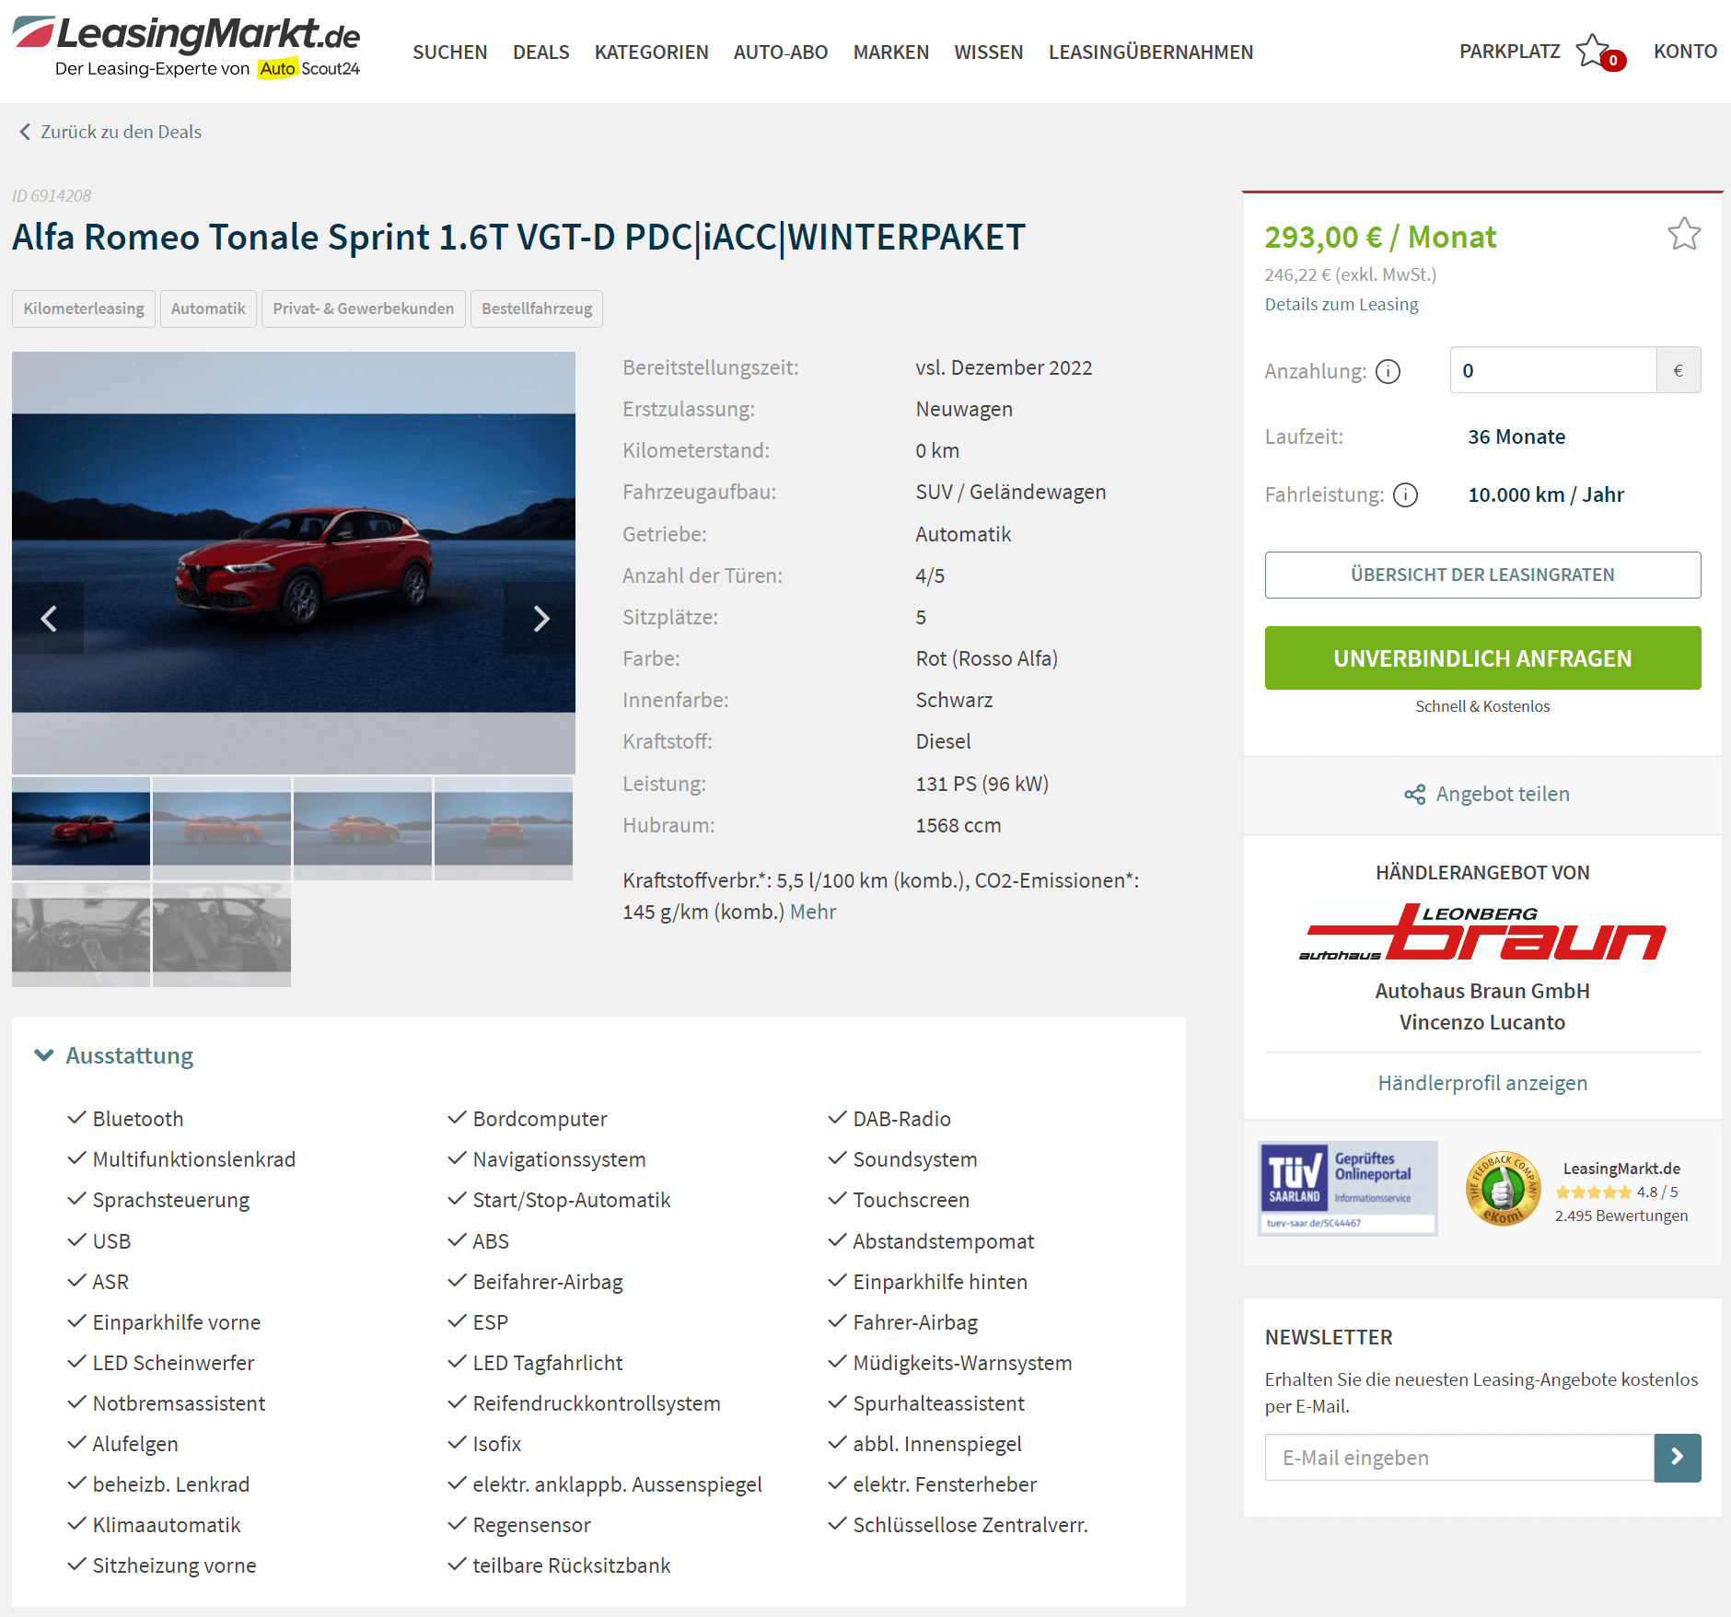Open the MARKEN menu
1731x1617 pixels.
pyautogui.click(x=891, y=52)
